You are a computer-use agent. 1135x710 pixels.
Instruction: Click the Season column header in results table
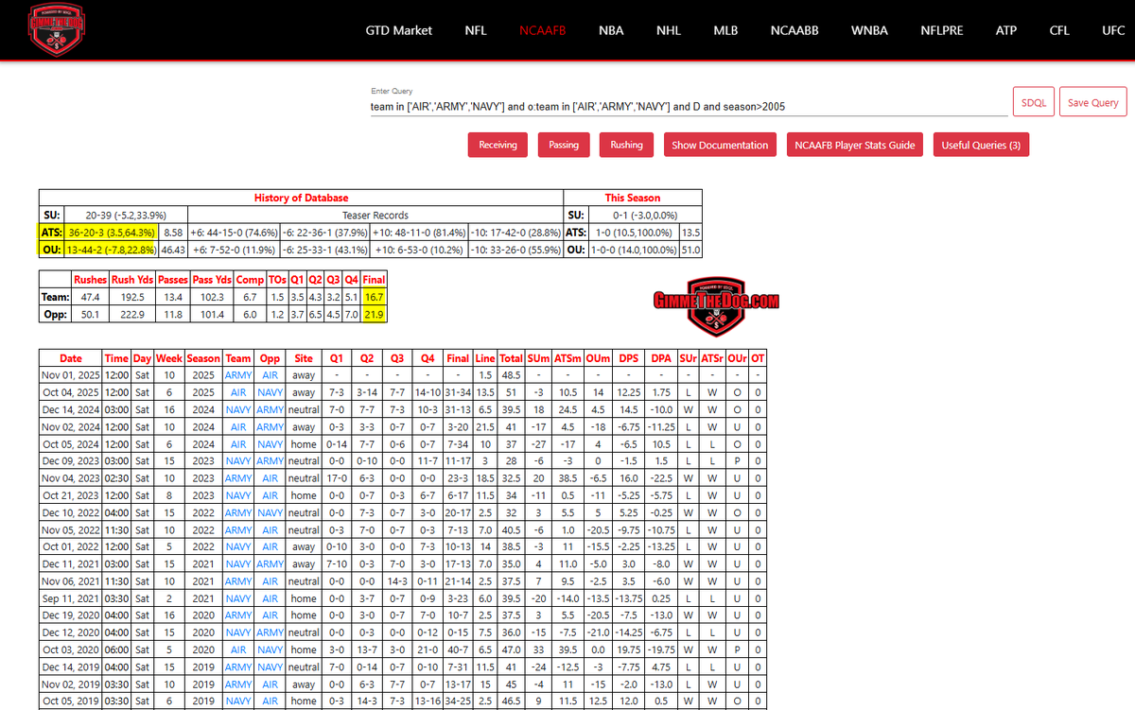[203, 358]
